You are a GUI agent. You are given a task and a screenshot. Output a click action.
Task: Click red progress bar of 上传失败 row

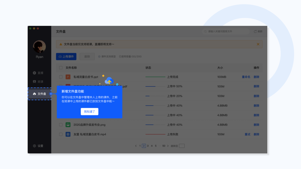tap(155, 134)
